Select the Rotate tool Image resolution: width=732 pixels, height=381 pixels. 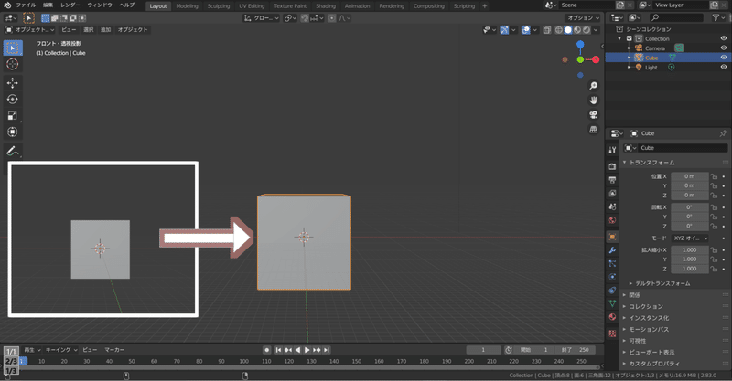tap(13, 100)
